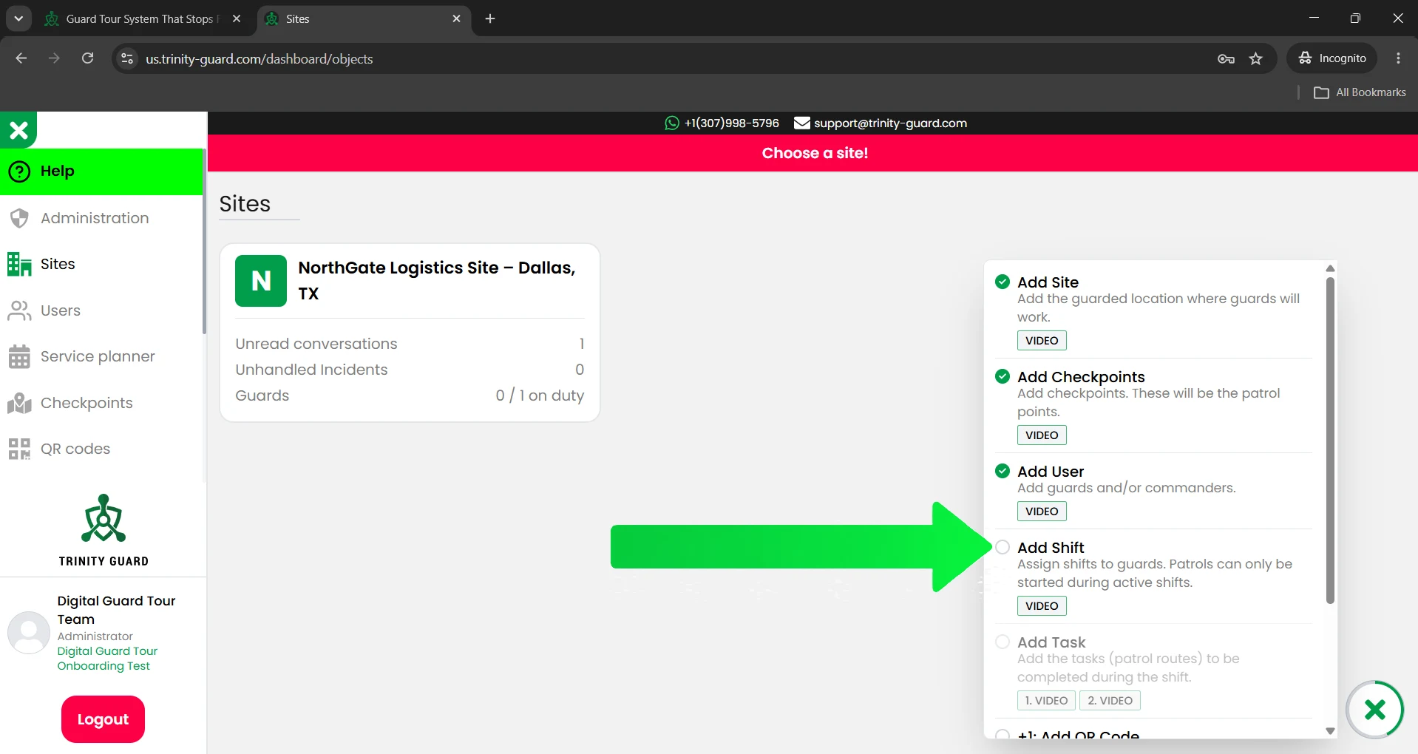Click the Trinity Guard logo
Screen dimensions: 1418x754
tap(104, 530)
